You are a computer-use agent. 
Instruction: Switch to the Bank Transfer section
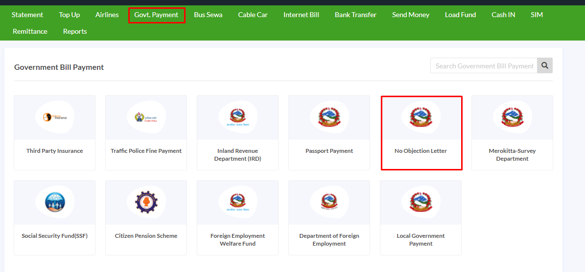355,15
